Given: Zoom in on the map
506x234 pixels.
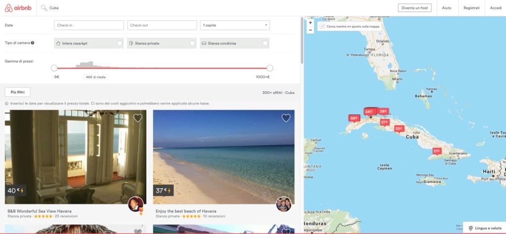Looking at the screenshot, I should coord(310,23).
